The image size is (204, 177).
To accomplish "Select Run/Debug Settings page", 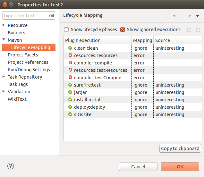I will point(29,70).
